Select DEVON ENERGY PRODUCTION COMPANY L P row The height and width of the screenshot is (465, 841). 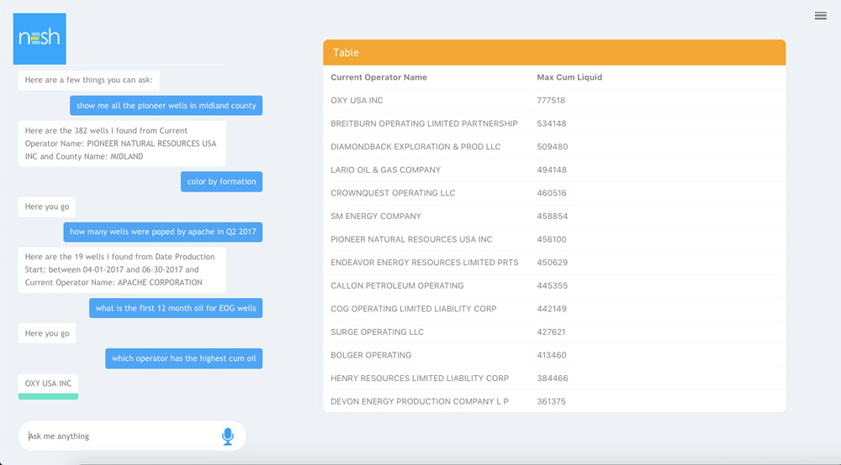[554, 401]
